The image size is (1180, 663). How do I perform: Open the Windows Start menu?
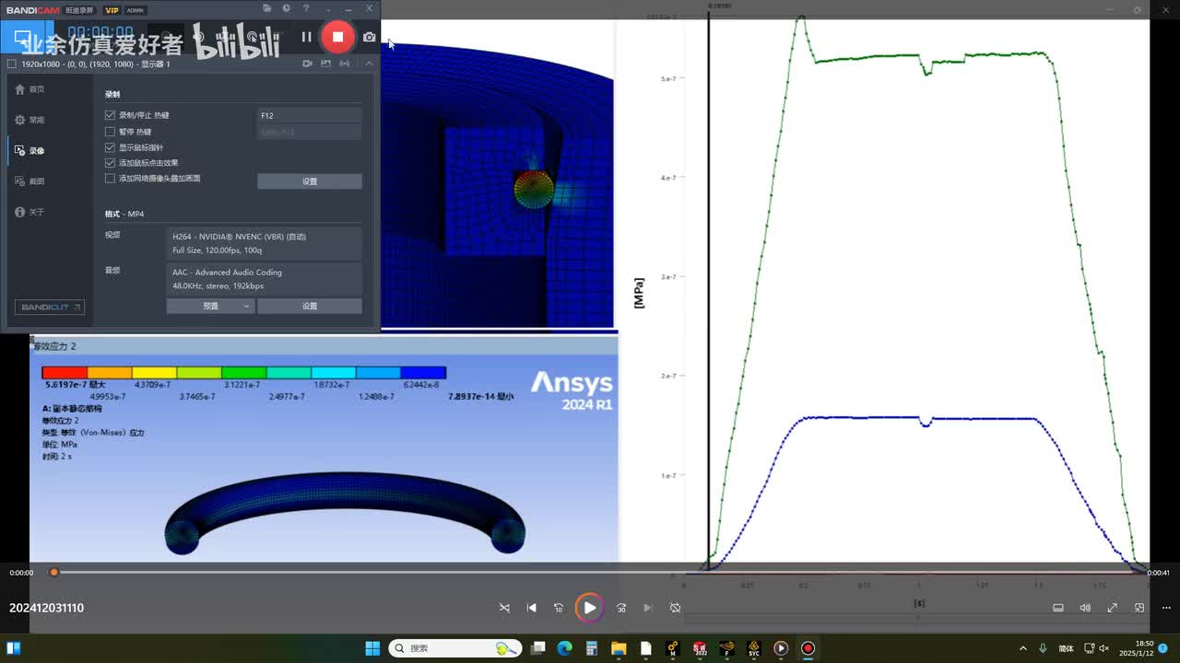click(372, 648)
